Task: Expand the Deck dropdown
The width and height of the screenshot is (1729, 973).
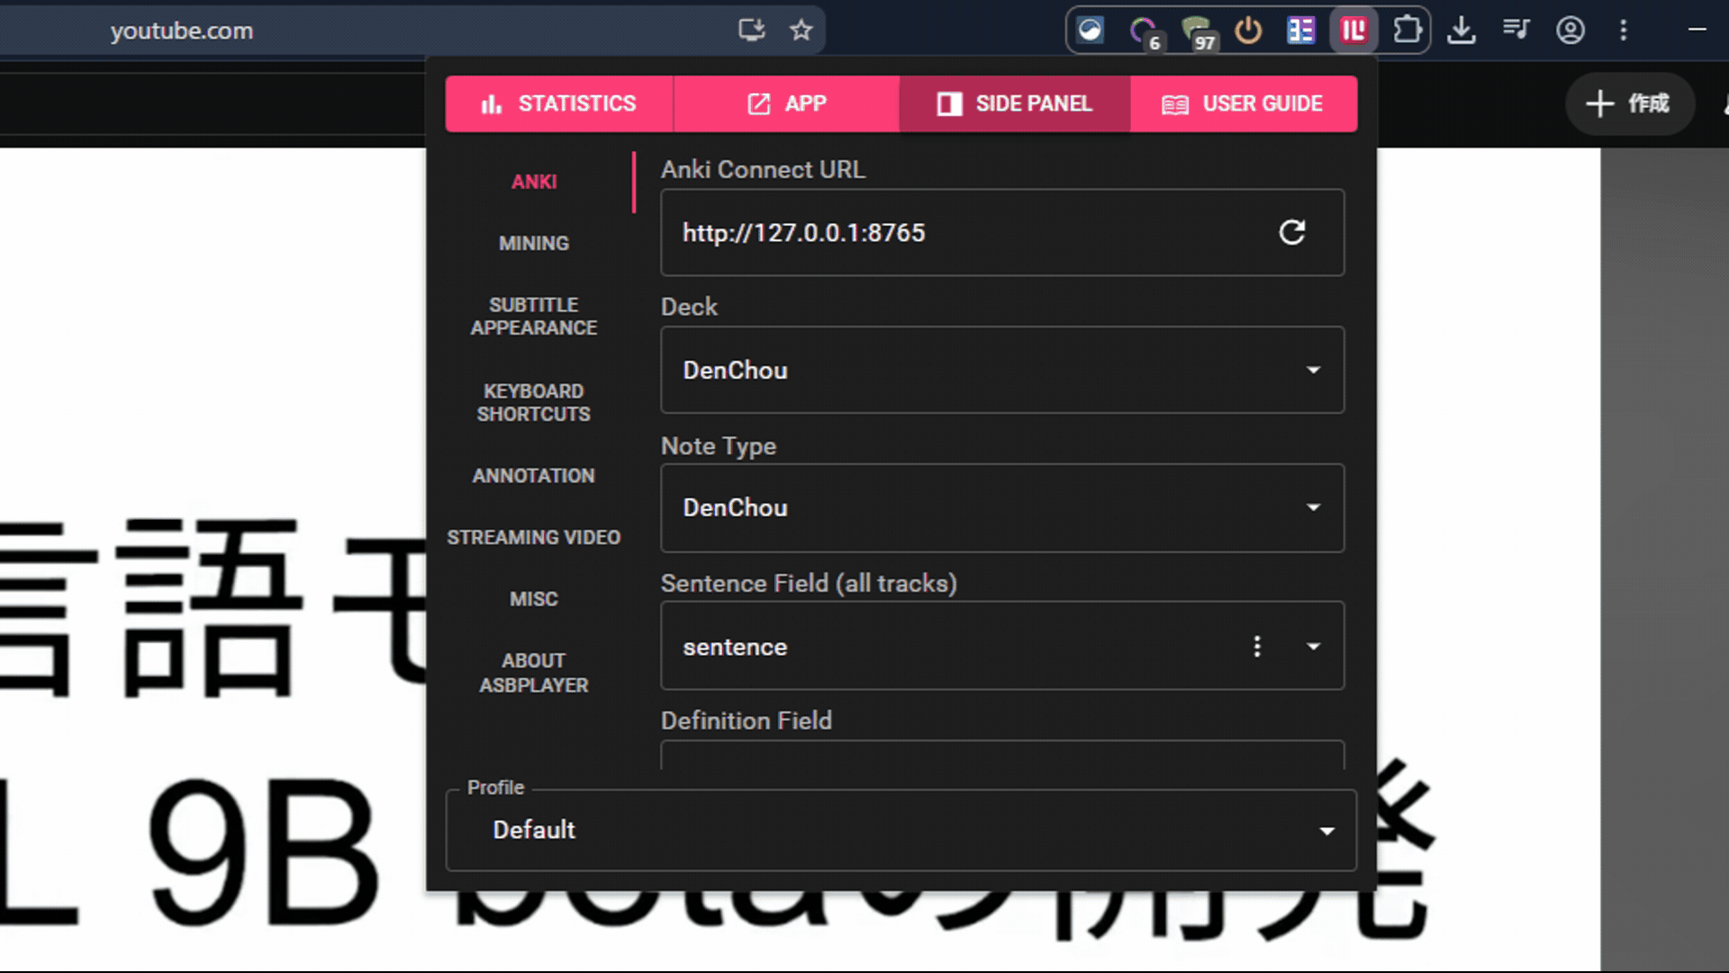Action: tap(1002, 370)
